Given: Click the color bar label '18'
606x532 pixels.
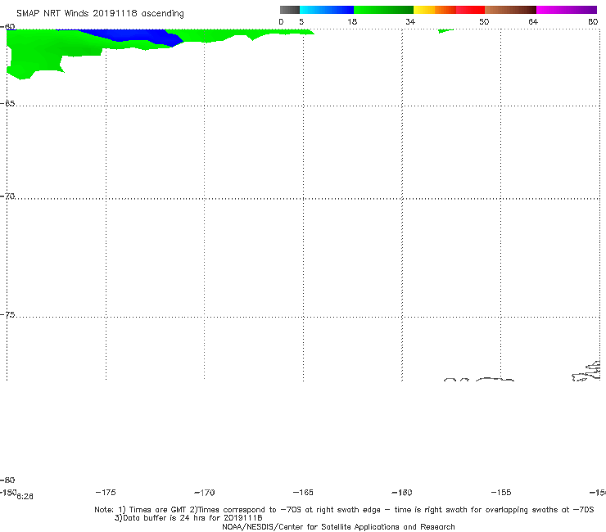Looking at the screenshot, I should click(352, 21).
